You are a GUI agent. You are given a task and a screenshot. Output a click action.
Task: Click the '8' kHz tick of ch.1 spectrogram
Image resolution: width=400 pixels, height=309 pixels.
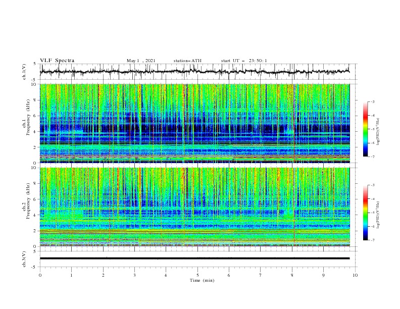pyautogui.click(x=35, y=100)
